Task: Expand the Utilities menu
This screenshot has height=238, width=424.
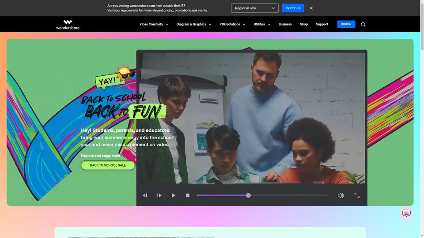Action: (x=262, y=24)
